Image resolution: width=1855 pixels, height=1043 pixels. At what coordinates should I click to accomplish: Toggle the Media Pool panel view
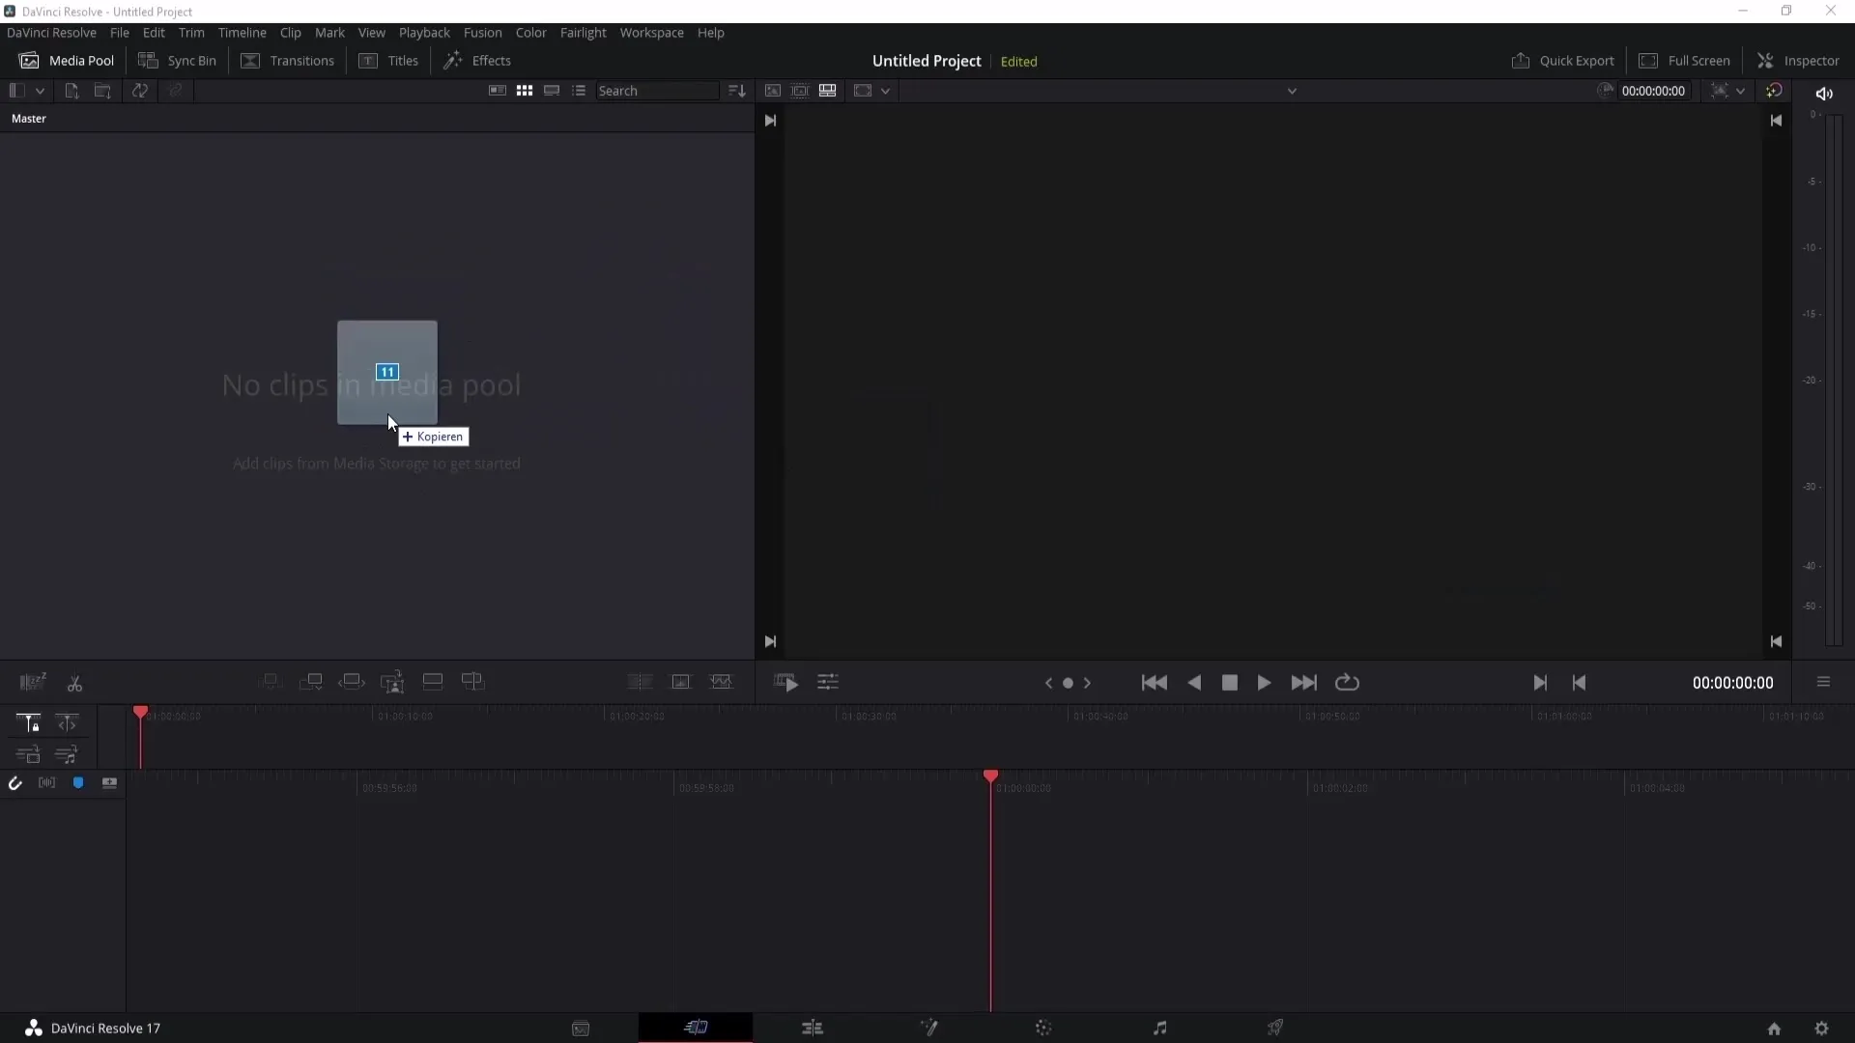tap(67, 60)
